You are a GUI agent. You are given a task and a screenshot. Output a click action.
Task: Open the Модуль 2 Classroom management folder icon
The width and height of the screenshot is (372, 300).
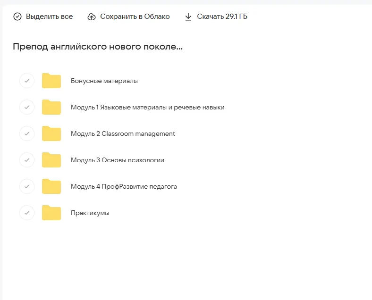51,134
